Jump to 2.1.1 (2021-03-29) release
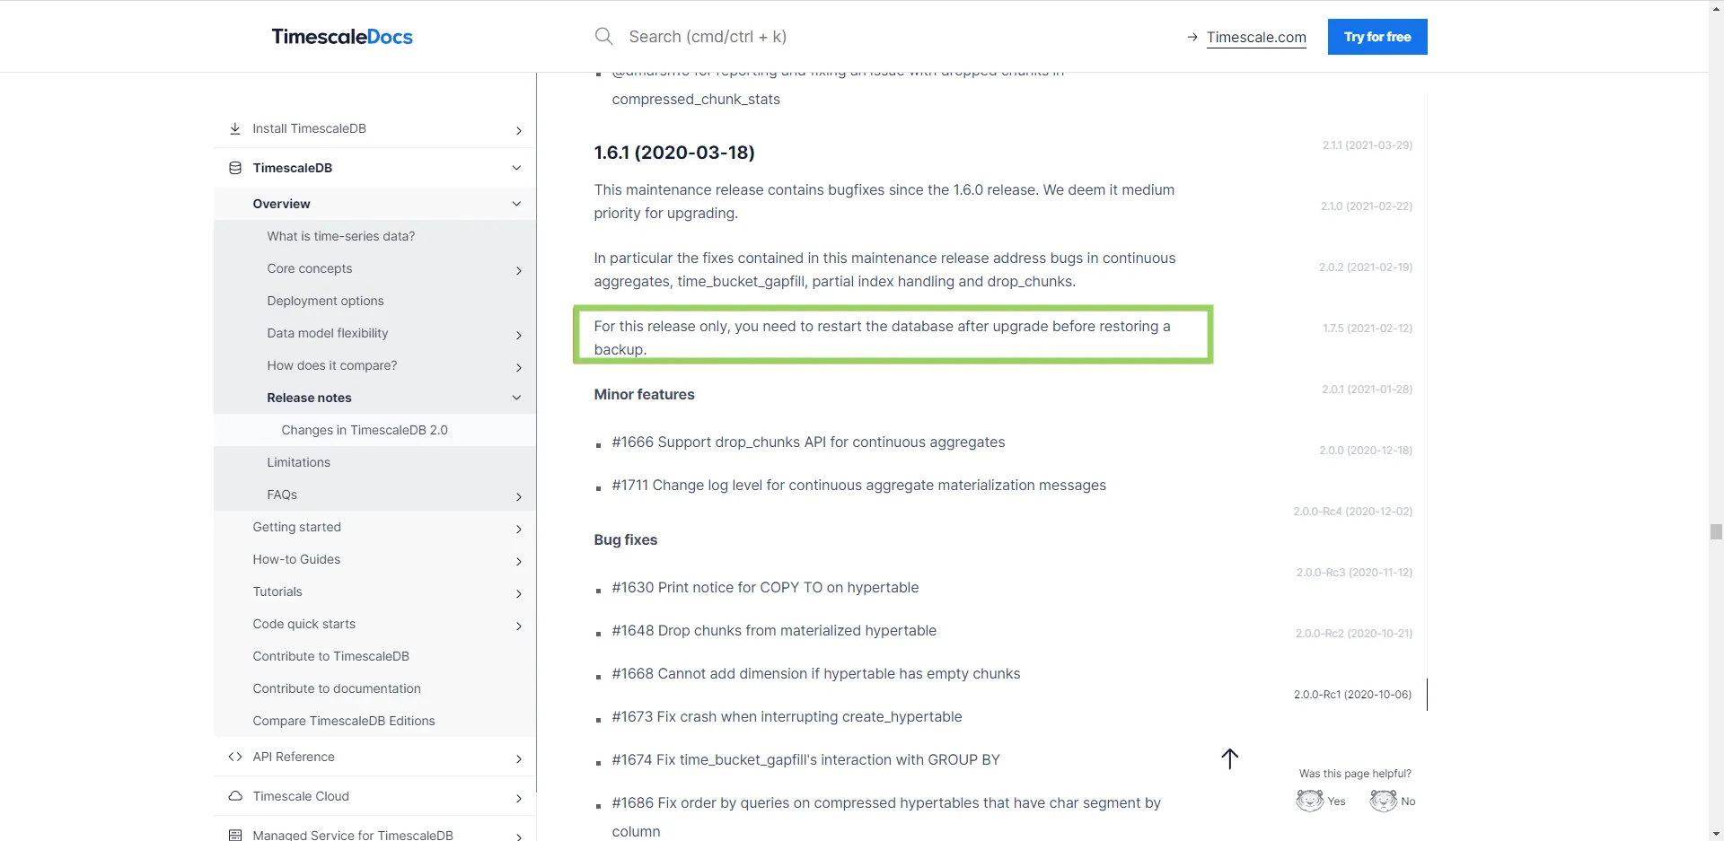 coord(1367,145)
